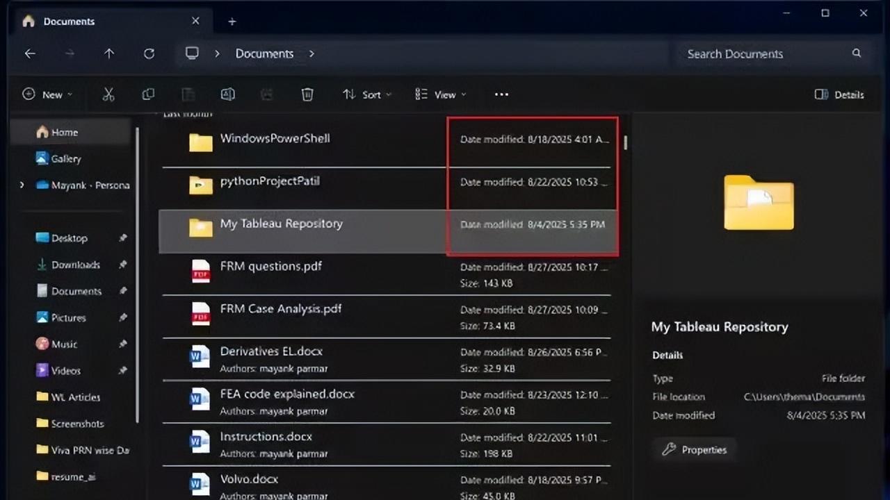
Task: Open the Sort dropdown menu
Action: point(367,94)
